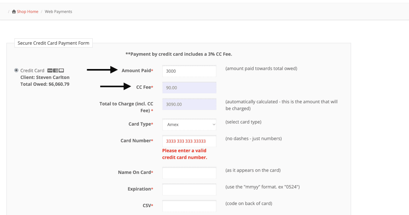The width and height of the screenshot is (409, 215).
Task: Click the Total Owed amount text
Action: pos(45,84)
